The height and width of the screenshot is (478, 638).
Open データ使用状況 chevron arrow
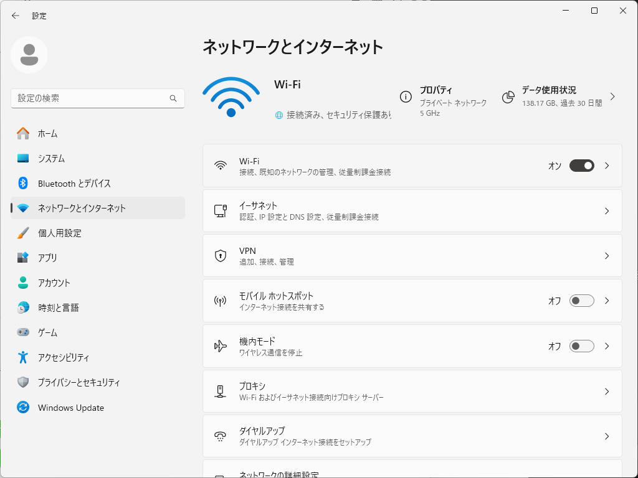pos(612,96)
